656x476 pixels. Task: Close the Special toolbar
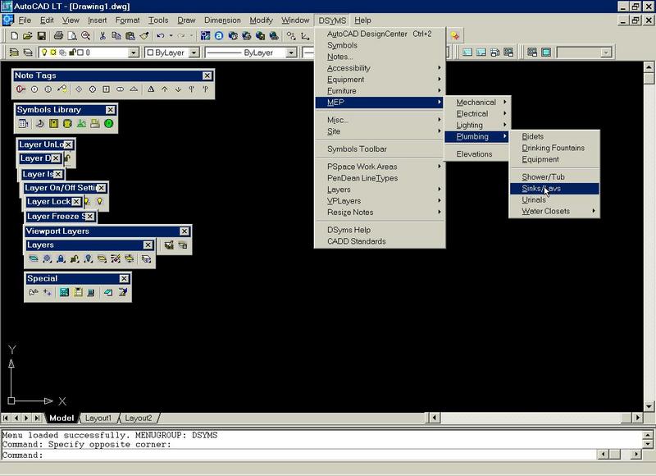pyautogui.click(x=125, y=278)
